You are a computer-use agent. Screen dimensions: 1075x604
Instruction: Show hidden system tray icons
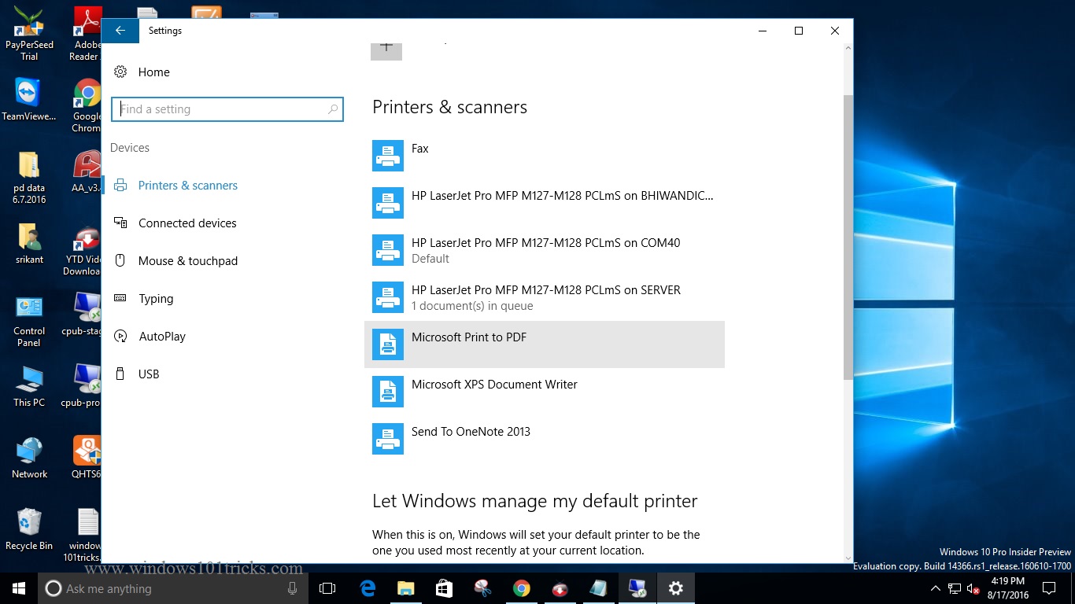point(936,588)
